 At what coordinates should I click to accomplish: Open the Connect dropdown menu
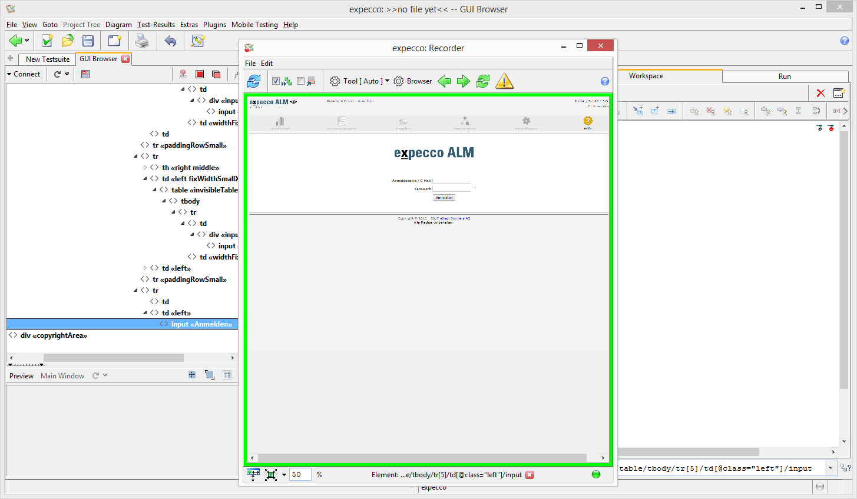pos(24,74)
